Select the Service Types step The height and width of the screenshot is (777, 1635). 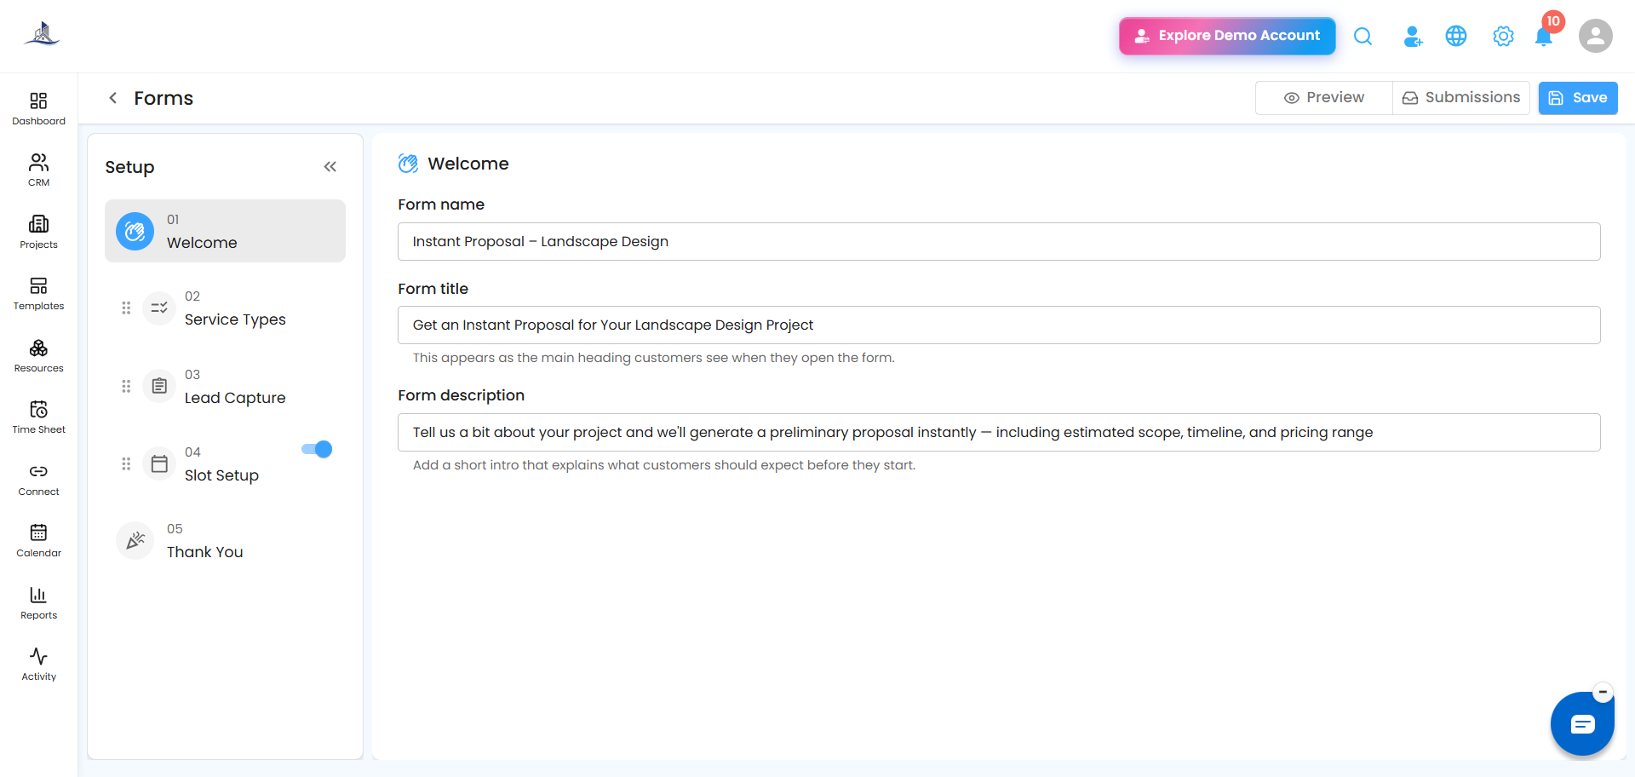coord(225,308)
